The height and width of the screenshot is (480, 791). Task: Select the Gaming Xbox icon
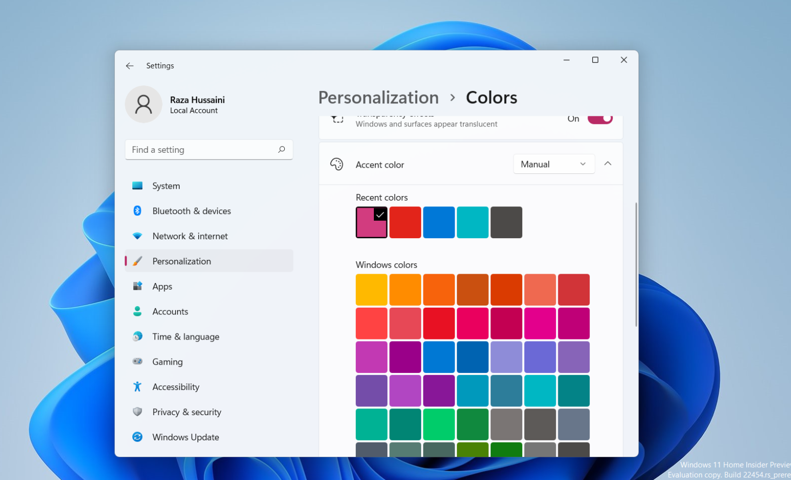coord(137,362)
